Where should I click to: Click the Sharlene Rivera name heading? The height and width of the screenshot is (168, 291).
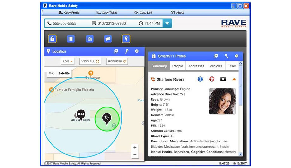tap(170, 79)
